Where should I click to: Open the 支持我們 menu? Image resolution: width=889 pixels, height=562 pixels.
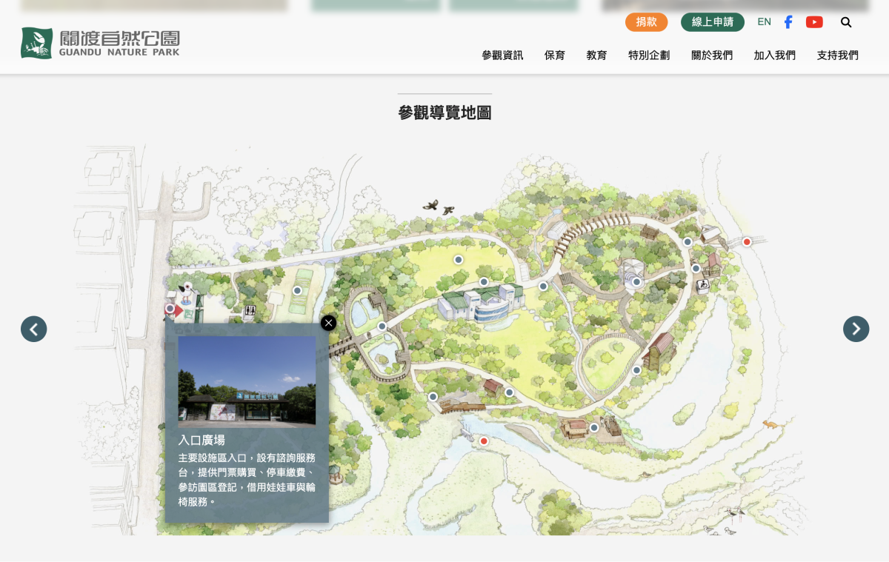tap(837, 56)
